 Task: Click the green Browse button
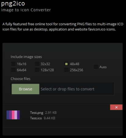(26, 89)
